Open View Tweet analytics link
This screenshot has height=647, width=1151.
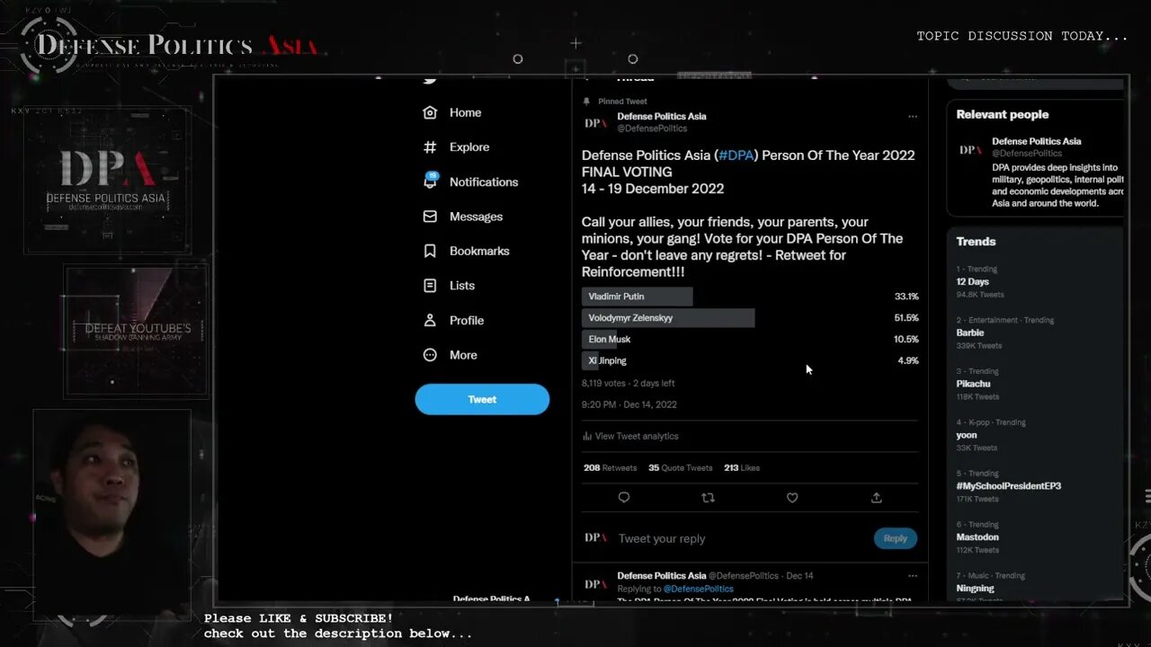(x=637, y=436)
